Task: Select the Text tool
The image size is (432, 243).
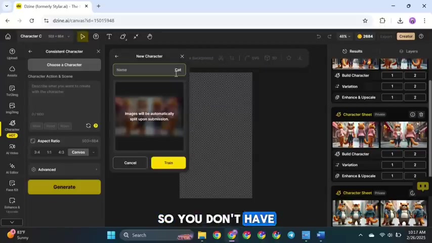Action: click(x=109, y=36)
